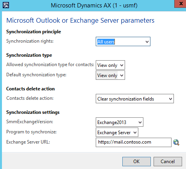The image size is (186, 169).
Task: Click the Exchange Server URL label
Action: point(28,142)
